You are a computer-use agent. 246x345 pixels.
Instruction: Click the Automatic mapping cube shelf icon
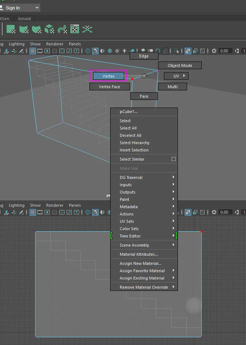49,29
